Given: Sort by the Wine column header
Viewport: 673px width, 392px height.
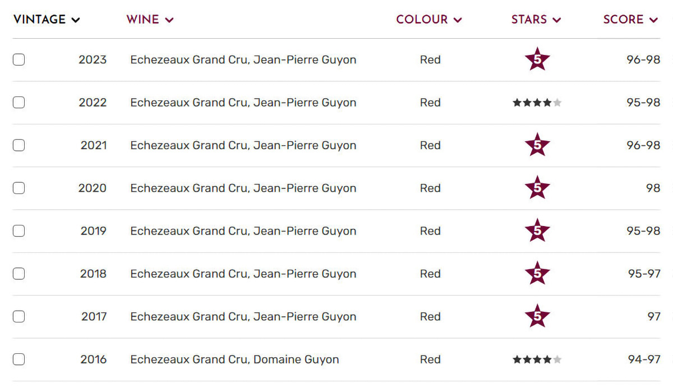Looking at the screenshot, I should [150, 20].
